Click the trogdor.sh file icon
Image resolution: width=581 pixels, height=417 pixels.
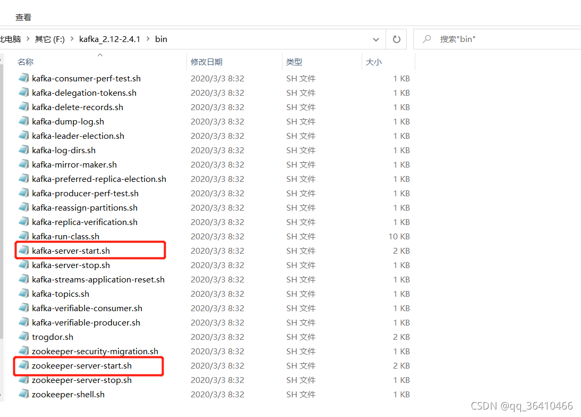pos(24,337)
